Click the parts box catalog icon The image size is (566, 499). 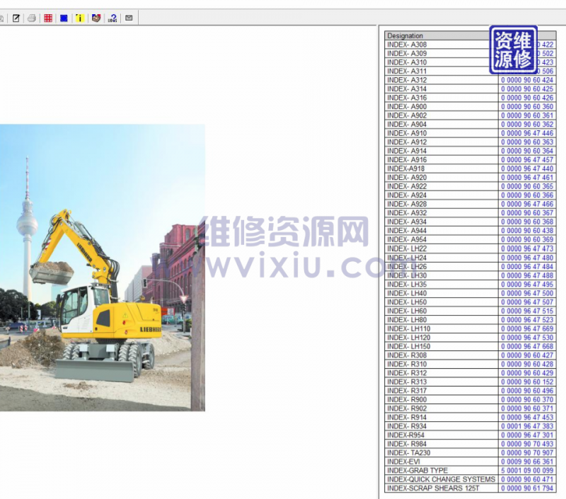(96, 18)
